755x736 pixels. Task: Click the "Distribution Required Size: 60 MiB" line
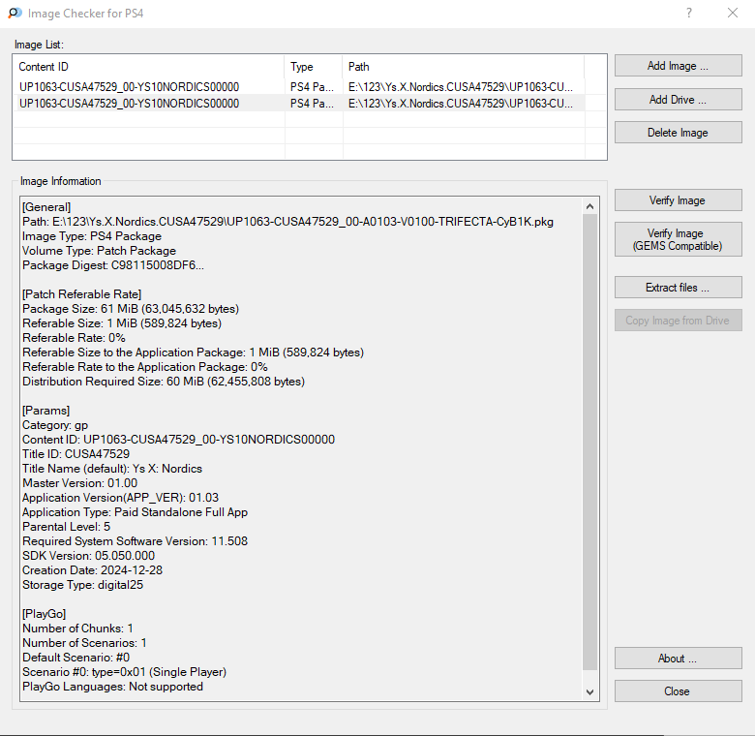pyautogui.click(x=164, y=381)
